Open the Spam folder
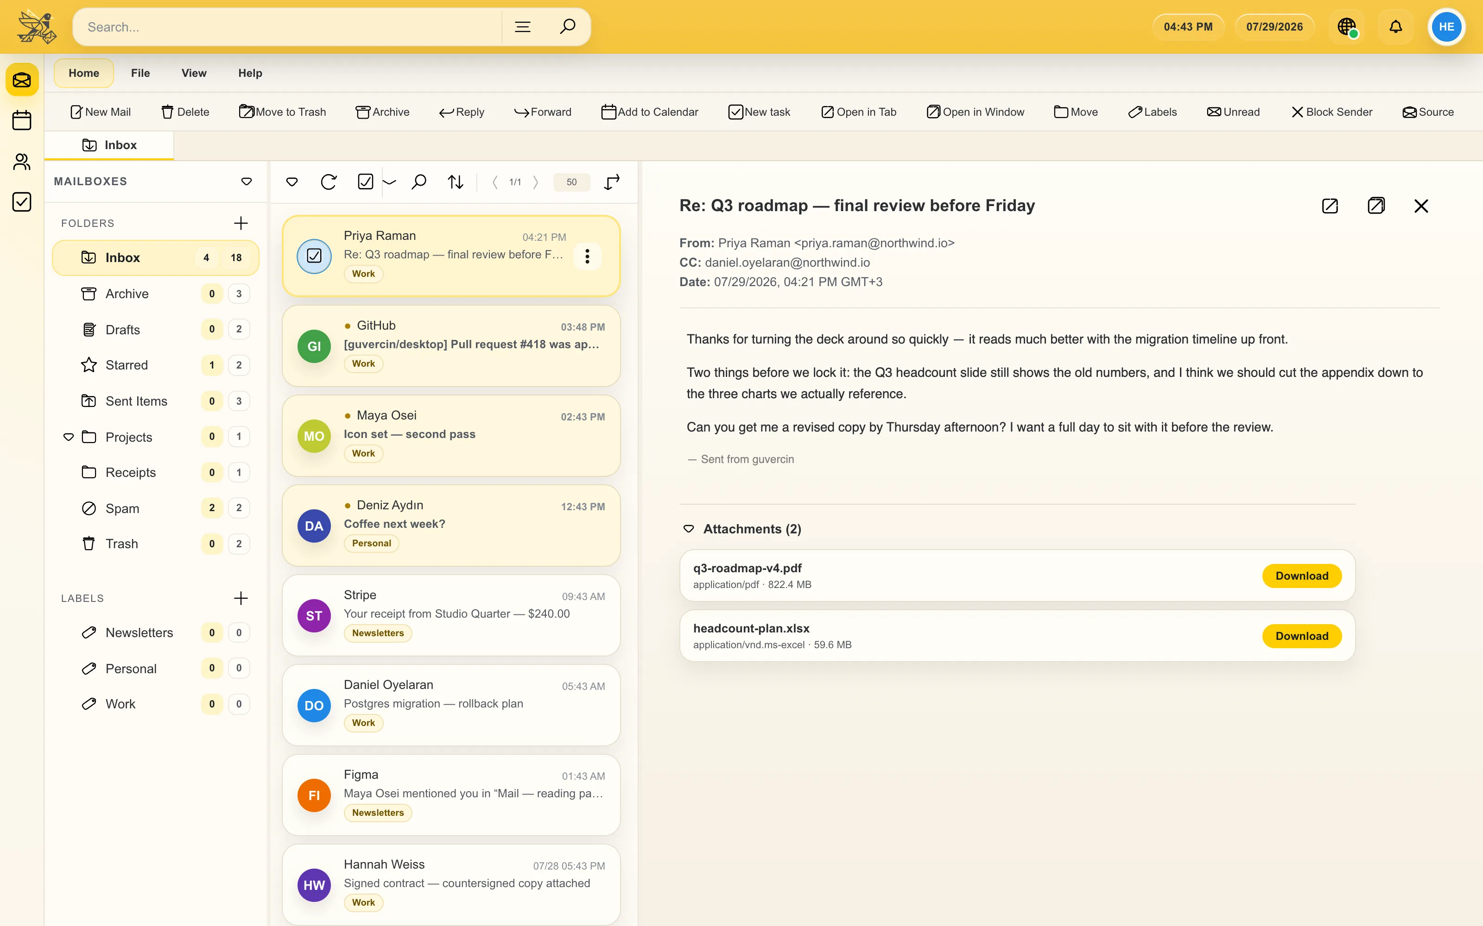 pos(156,508)
